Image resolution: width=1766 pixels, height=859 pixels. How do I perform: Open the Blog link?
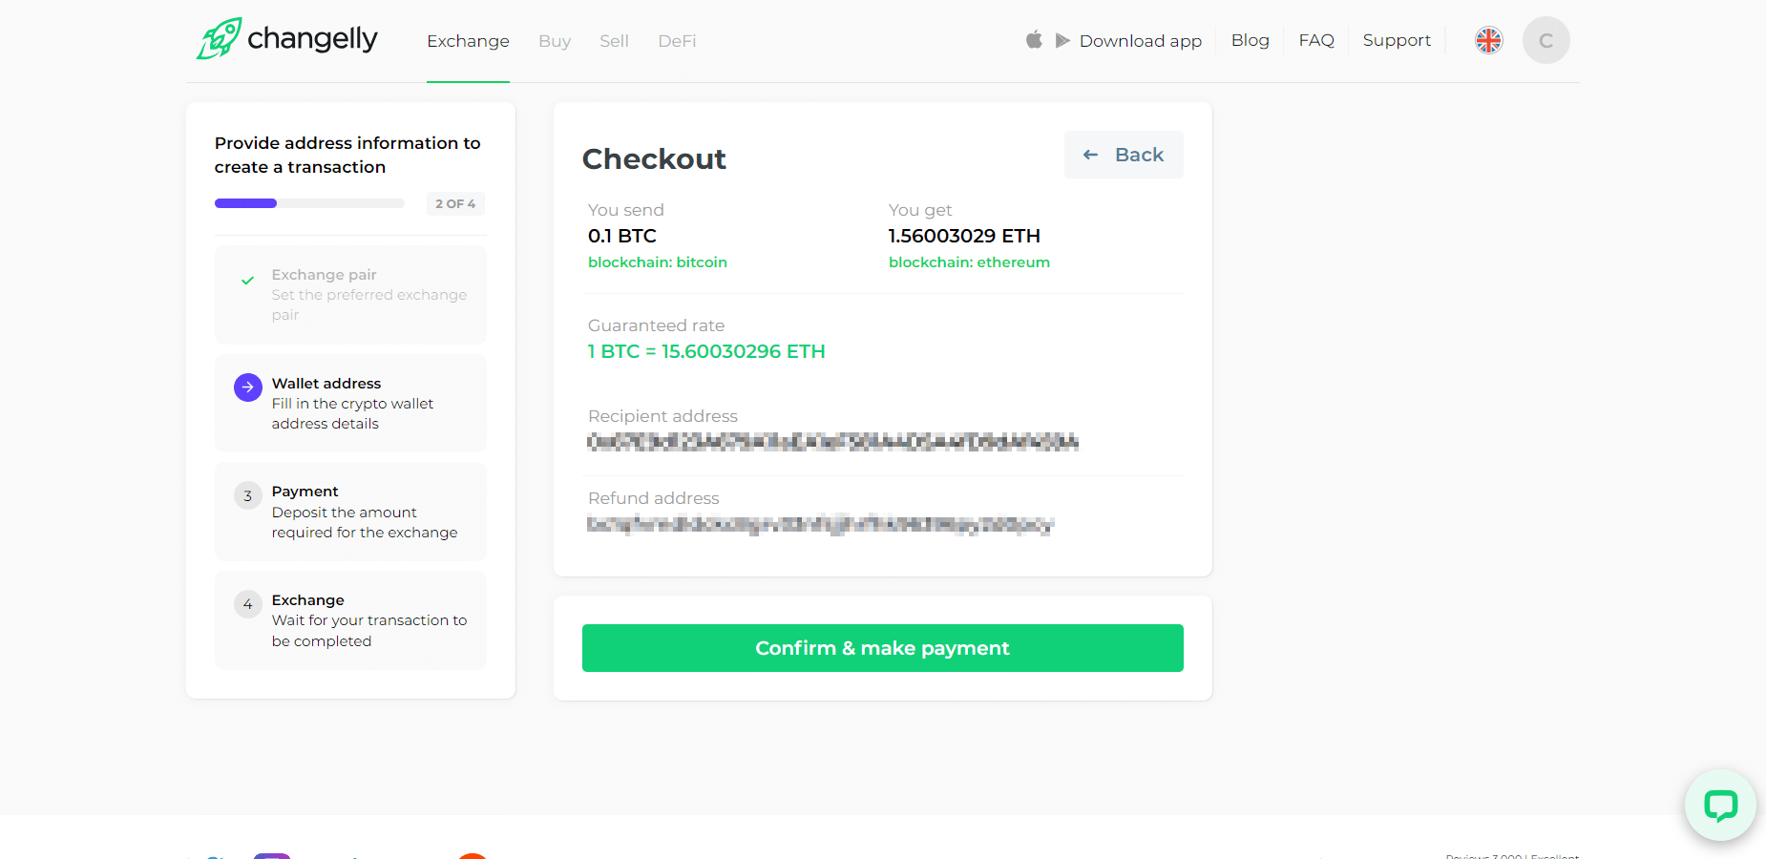pyautogui.click(x=1250, y=40)
